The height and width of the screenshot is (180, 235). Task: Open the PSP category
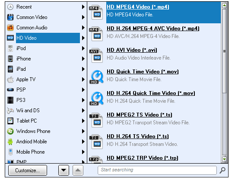(x=46, y=90)
